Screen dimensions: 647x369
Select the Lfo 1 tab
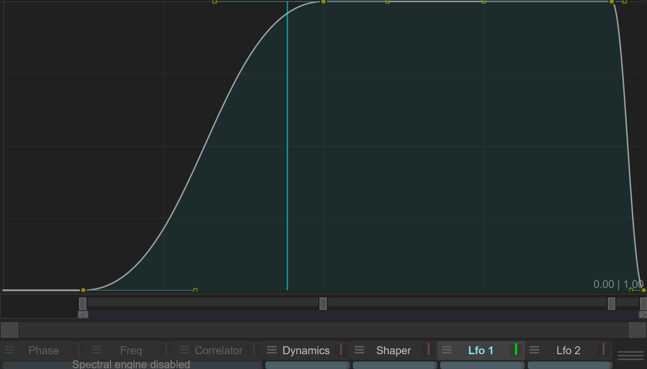pos(481,350)
